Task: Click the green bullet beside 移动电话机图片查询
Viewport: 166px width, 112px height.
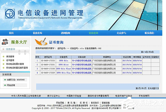Action: tap(4, 64)
